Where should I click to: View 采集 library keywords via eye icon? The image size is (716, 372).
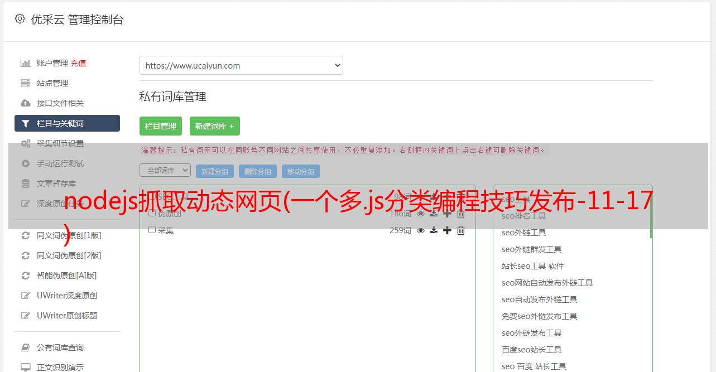[421, 230]
